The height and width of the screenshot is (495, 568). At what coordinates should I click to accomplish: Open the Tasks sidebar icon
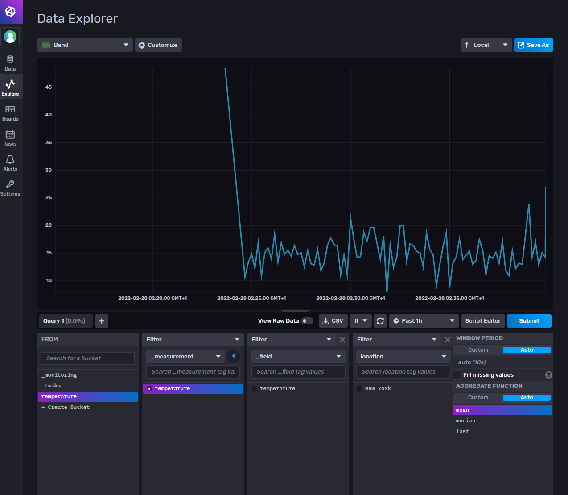[x=10, y=137]
